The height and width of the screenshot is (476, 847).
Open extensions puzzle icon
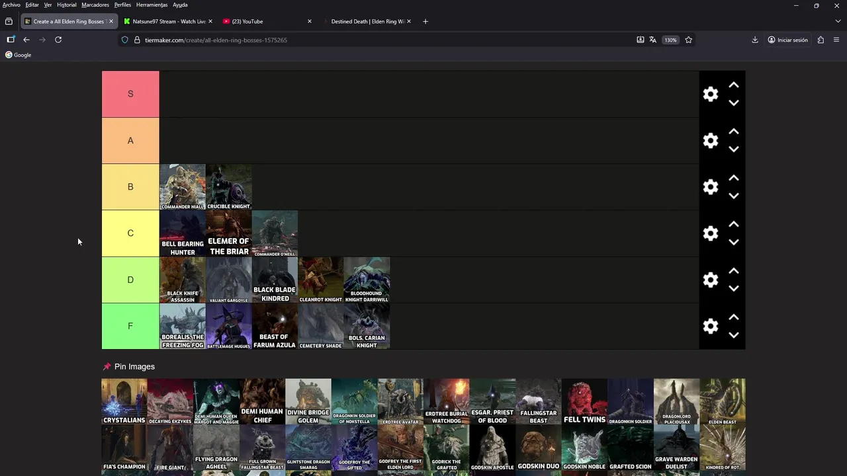(821, 40)
